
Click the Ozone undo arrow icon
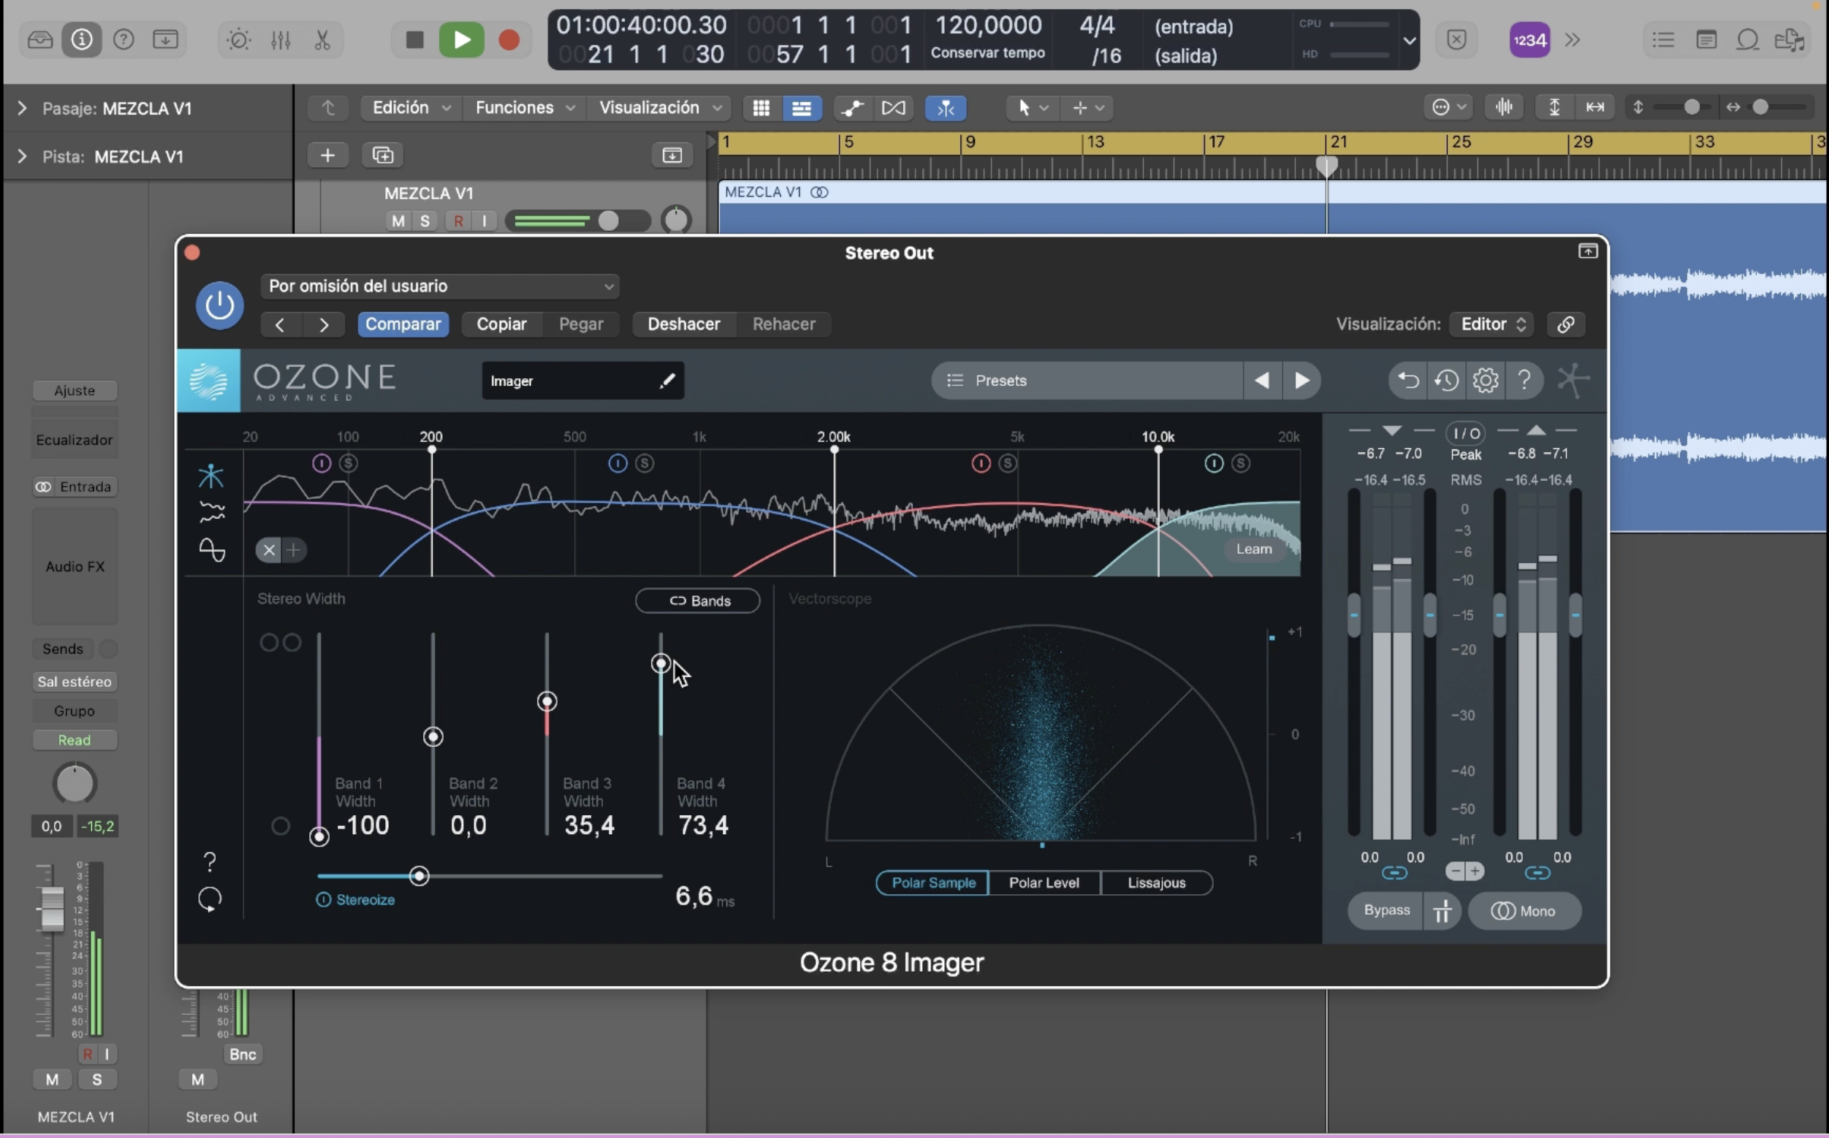click(x=1407, y=380)
